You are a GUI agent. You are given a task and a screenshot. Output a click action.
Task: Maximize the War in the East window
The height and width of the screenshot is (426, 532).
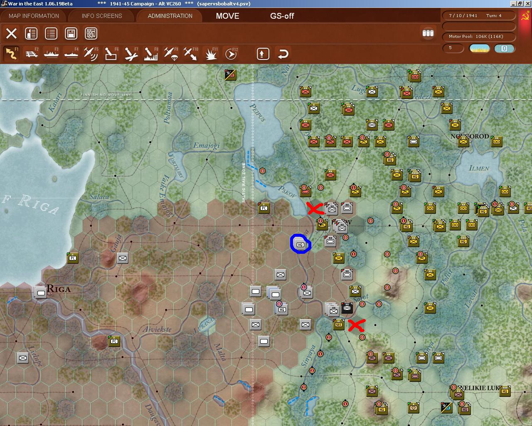[520, 4]
